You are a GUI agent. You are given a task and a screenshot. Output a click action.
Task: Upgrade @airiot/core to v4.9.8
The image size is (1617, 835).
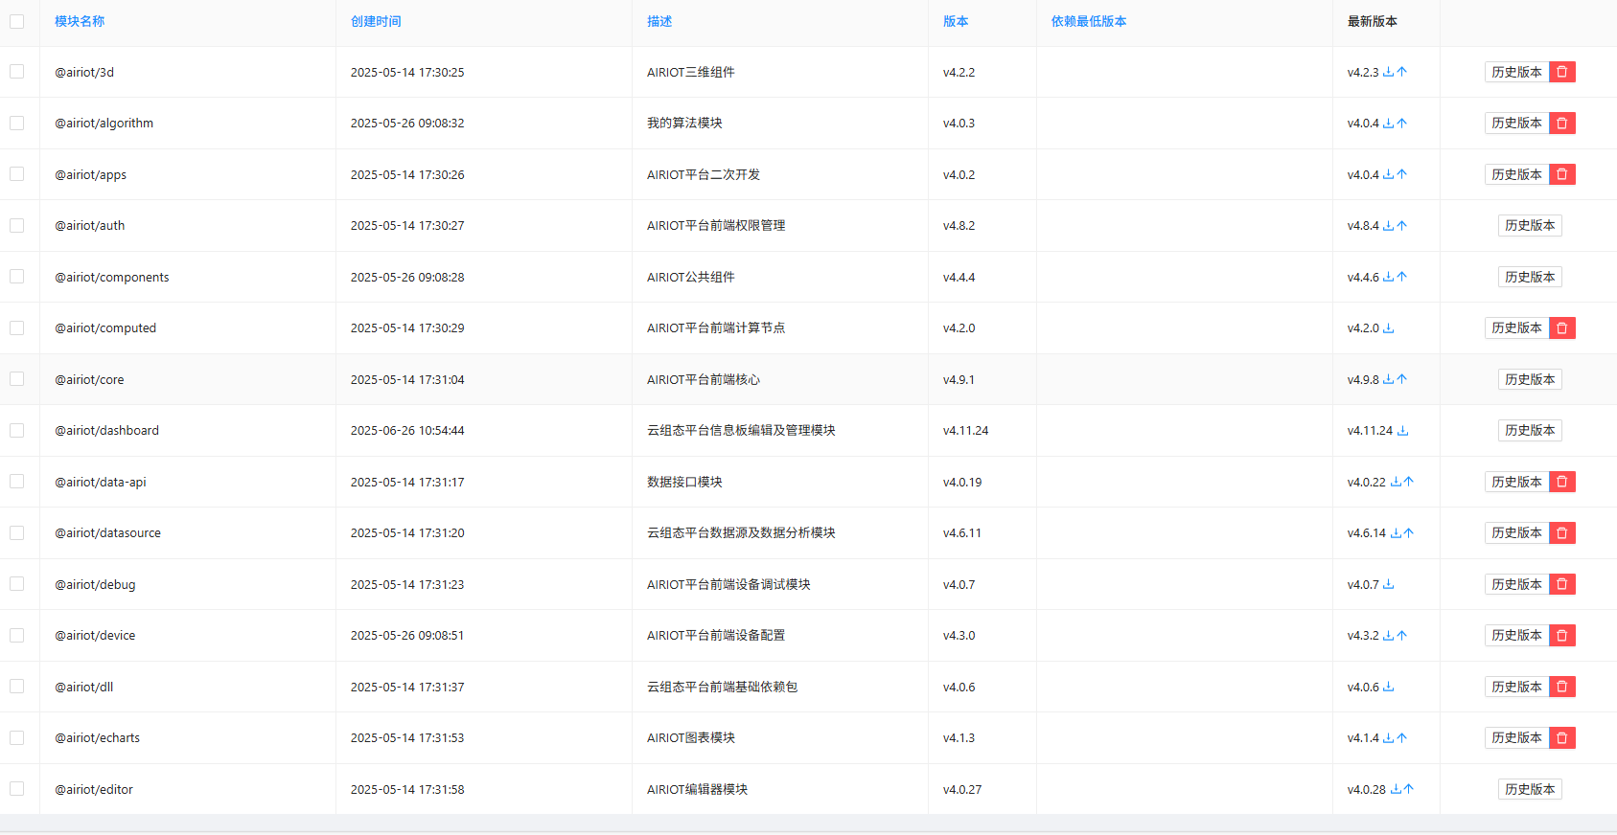click(1402, 379)
